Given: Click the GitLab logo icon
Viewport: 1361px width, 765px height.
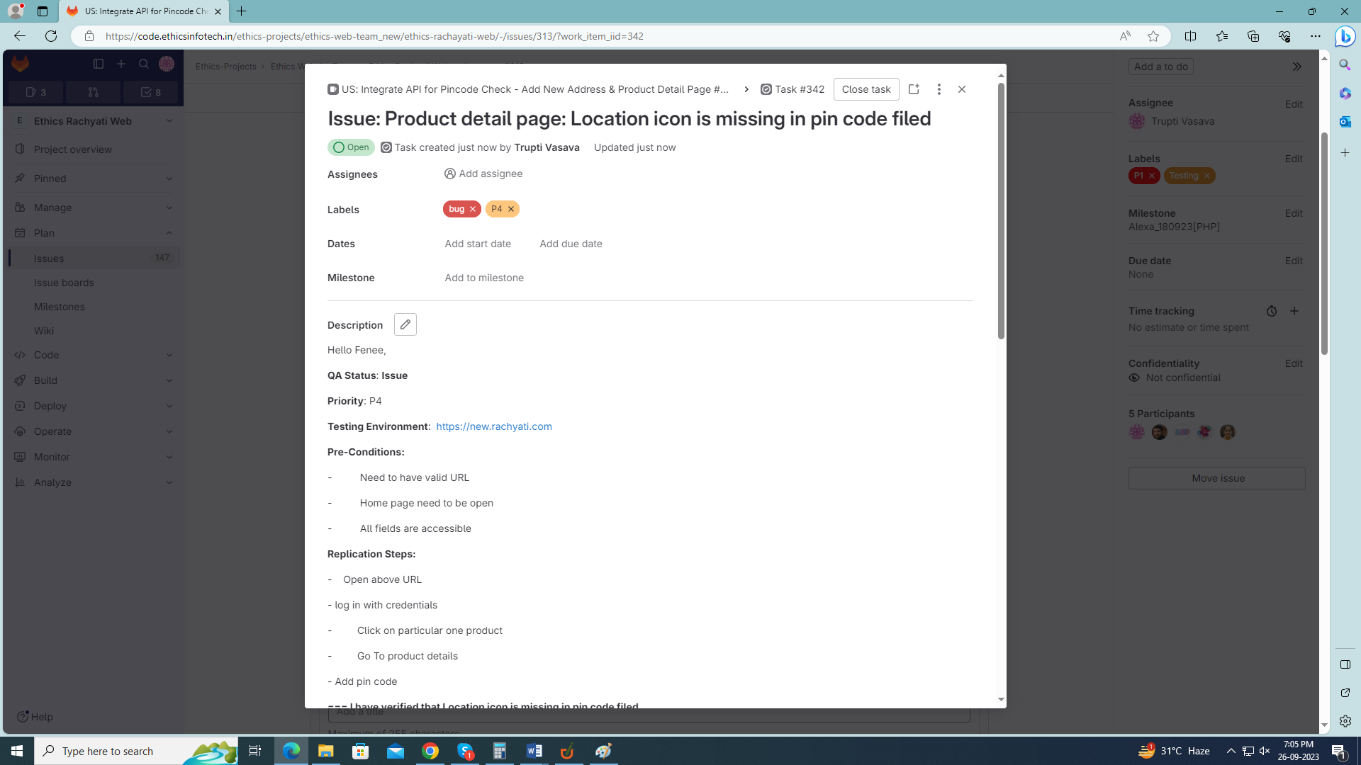Looking at the screenshot, I should click(x=20, y=64).
